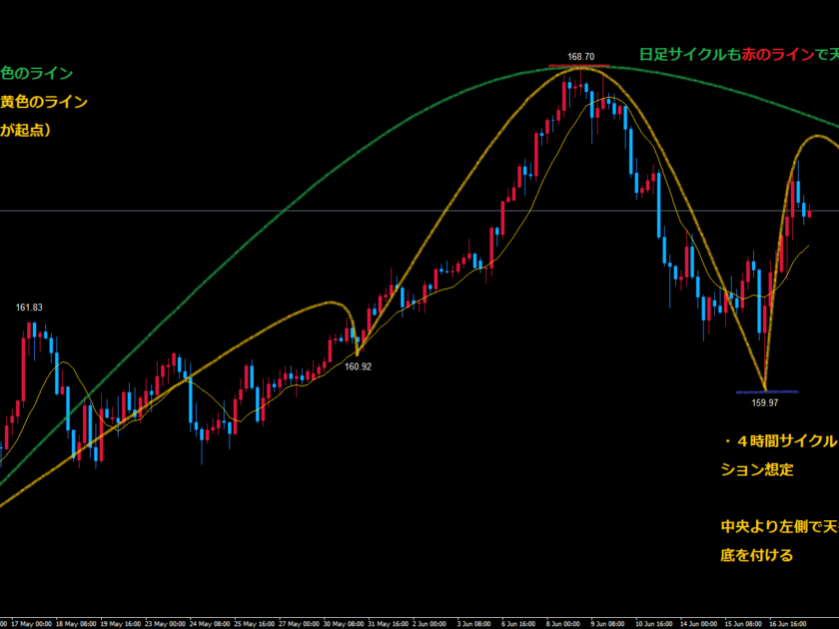
Task: Click the 16 Jun 16:00 time axis label
Action: pos(788,623)
